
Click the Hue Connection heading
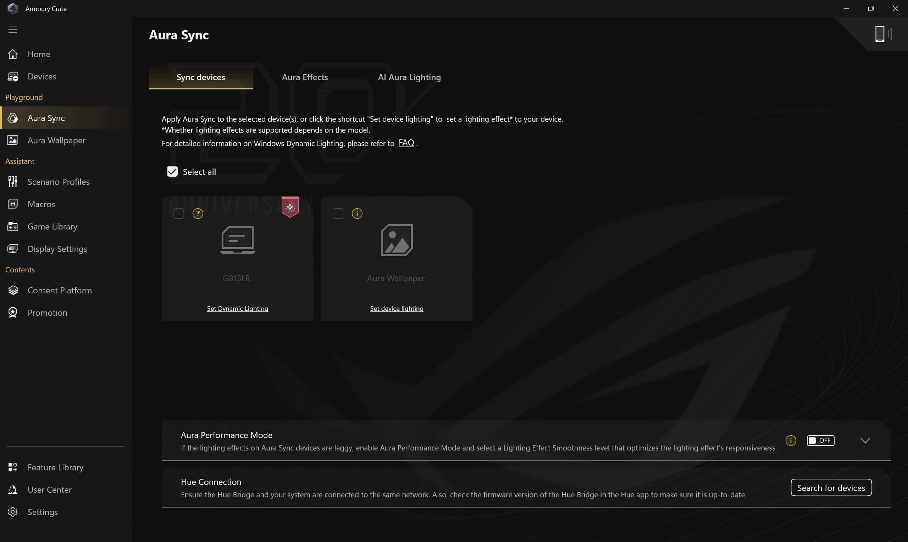click(x=211, y=482)
